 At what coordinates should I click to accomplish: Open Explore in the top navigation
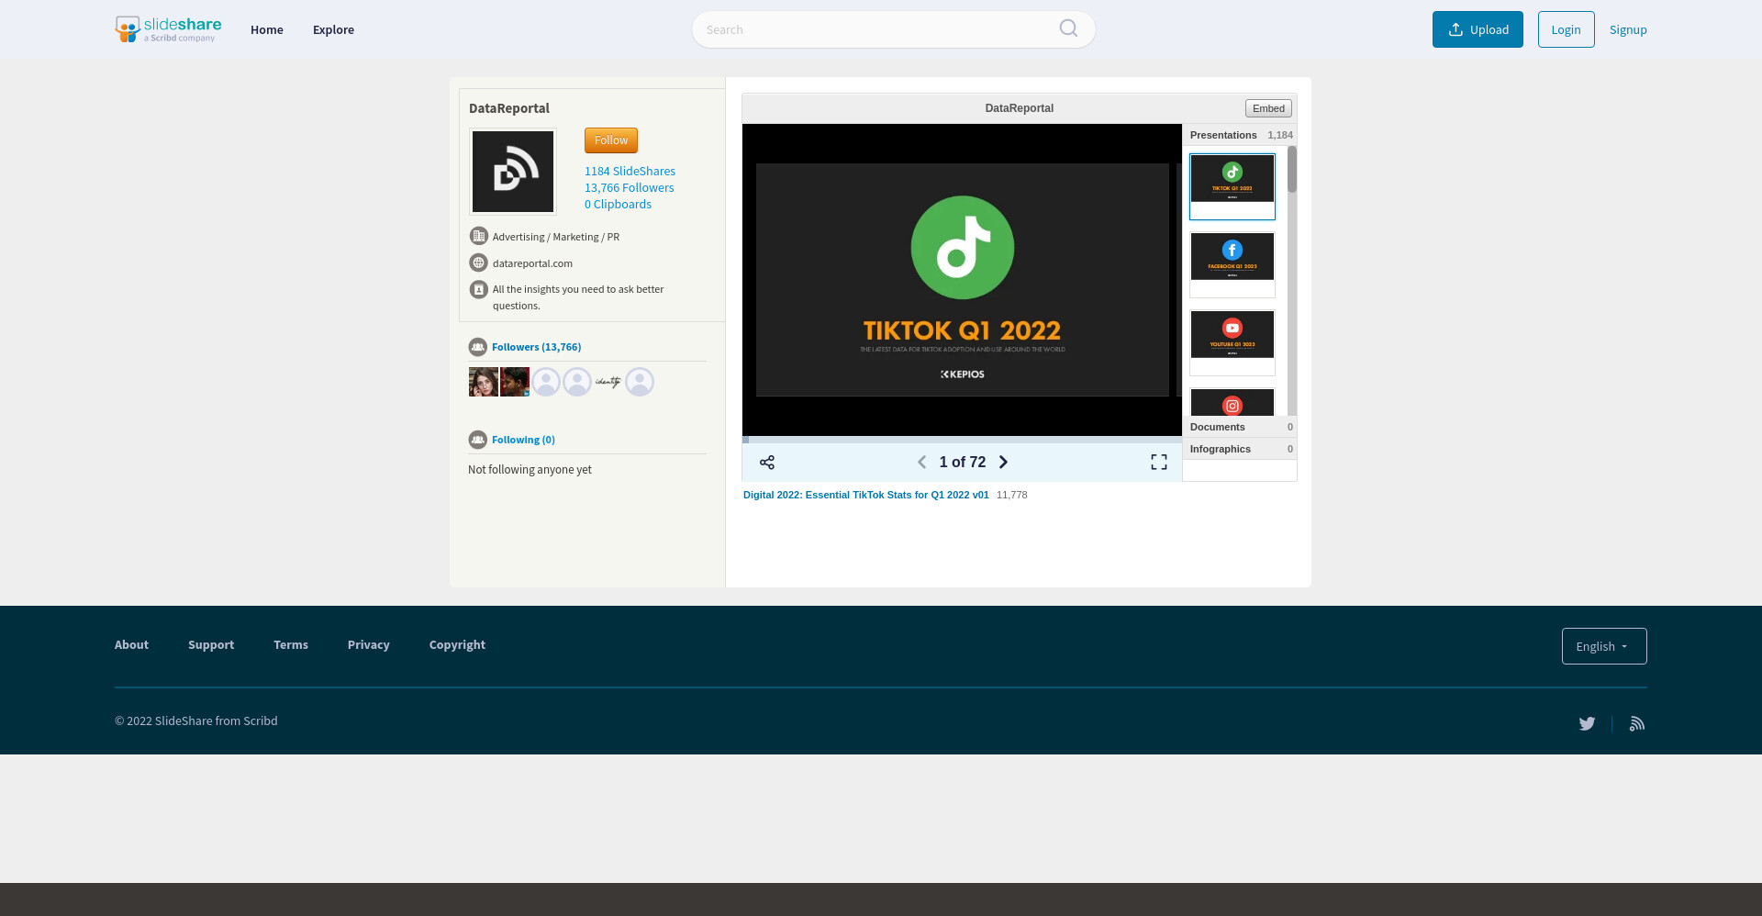click(x=333, y=29)
